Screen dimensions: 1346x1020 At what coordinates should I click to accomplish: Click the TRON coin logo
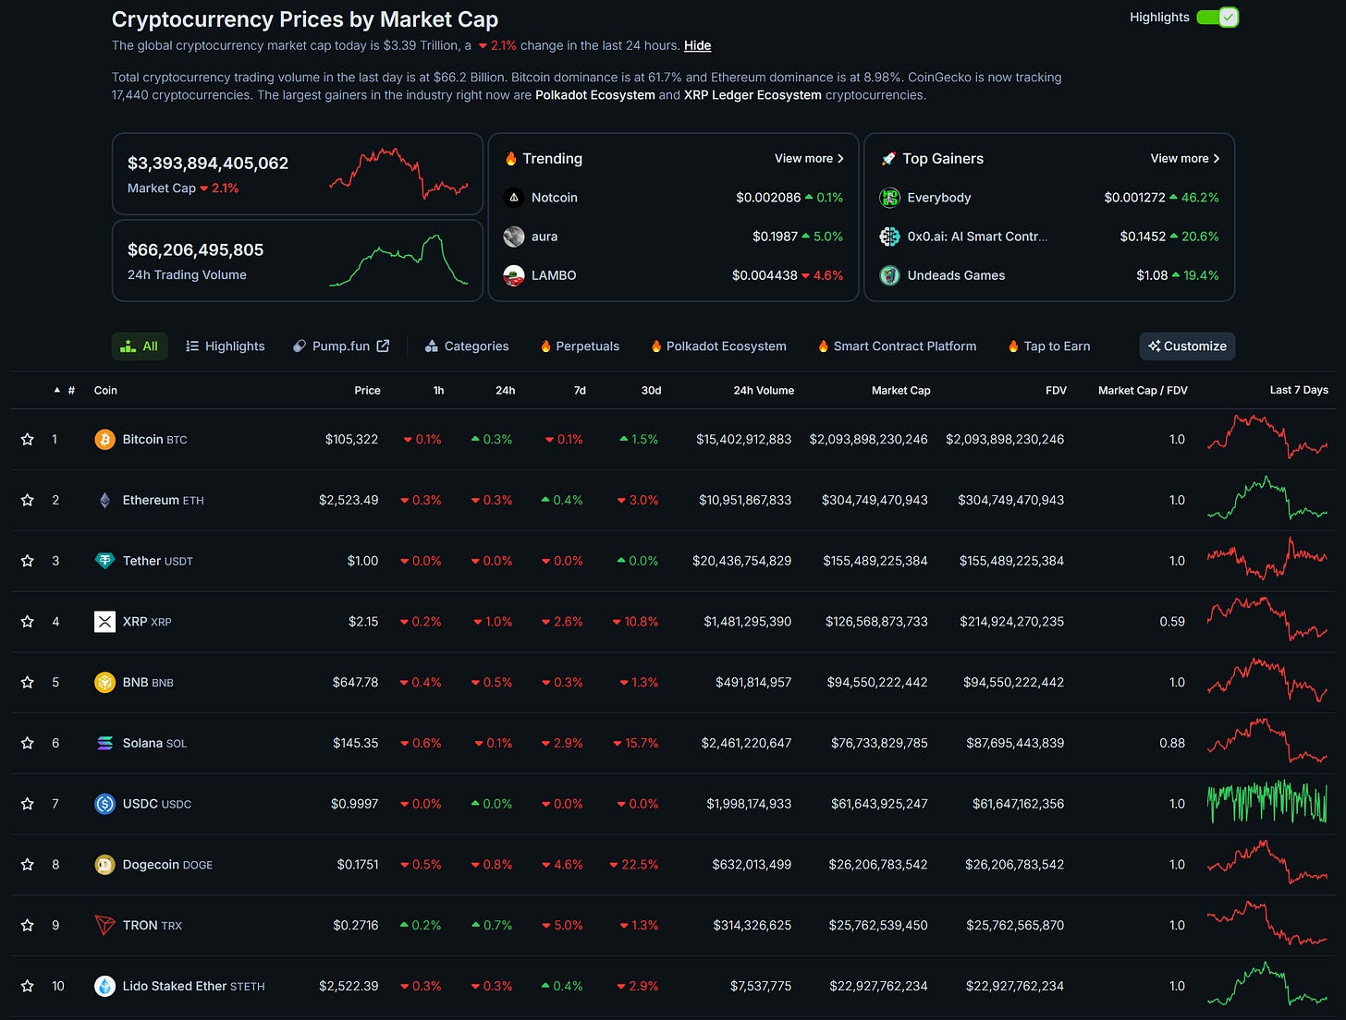point(104,925)
